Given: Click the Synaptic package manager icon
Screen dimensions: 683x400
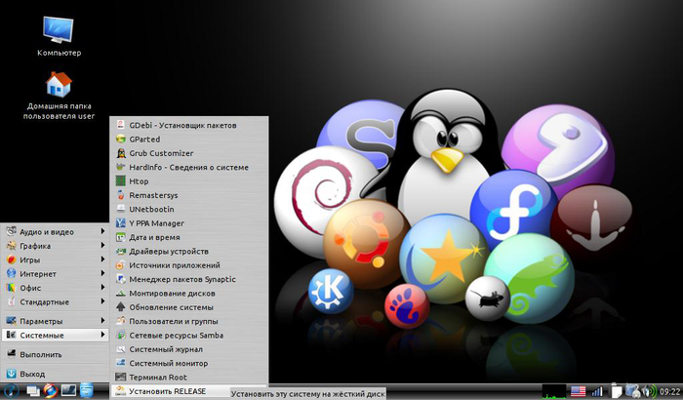Looking at the screenshot, I should [121, 279].
